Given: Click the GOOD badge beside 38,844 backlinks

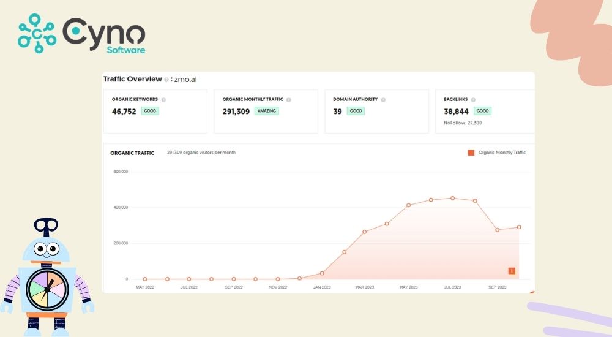Looking at the screenshot, I should (482, 111).
